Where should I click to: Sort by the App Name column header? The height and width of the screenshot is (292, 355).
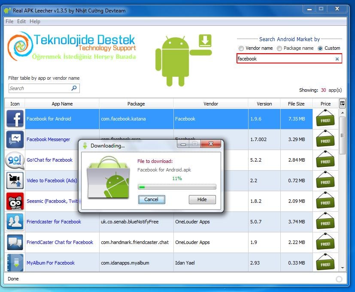click(x=62, y=104)
